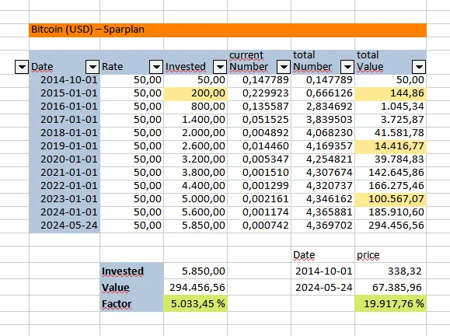Select Invested value 2.600,00
The image size is (450, 336).
pos(195,146)
